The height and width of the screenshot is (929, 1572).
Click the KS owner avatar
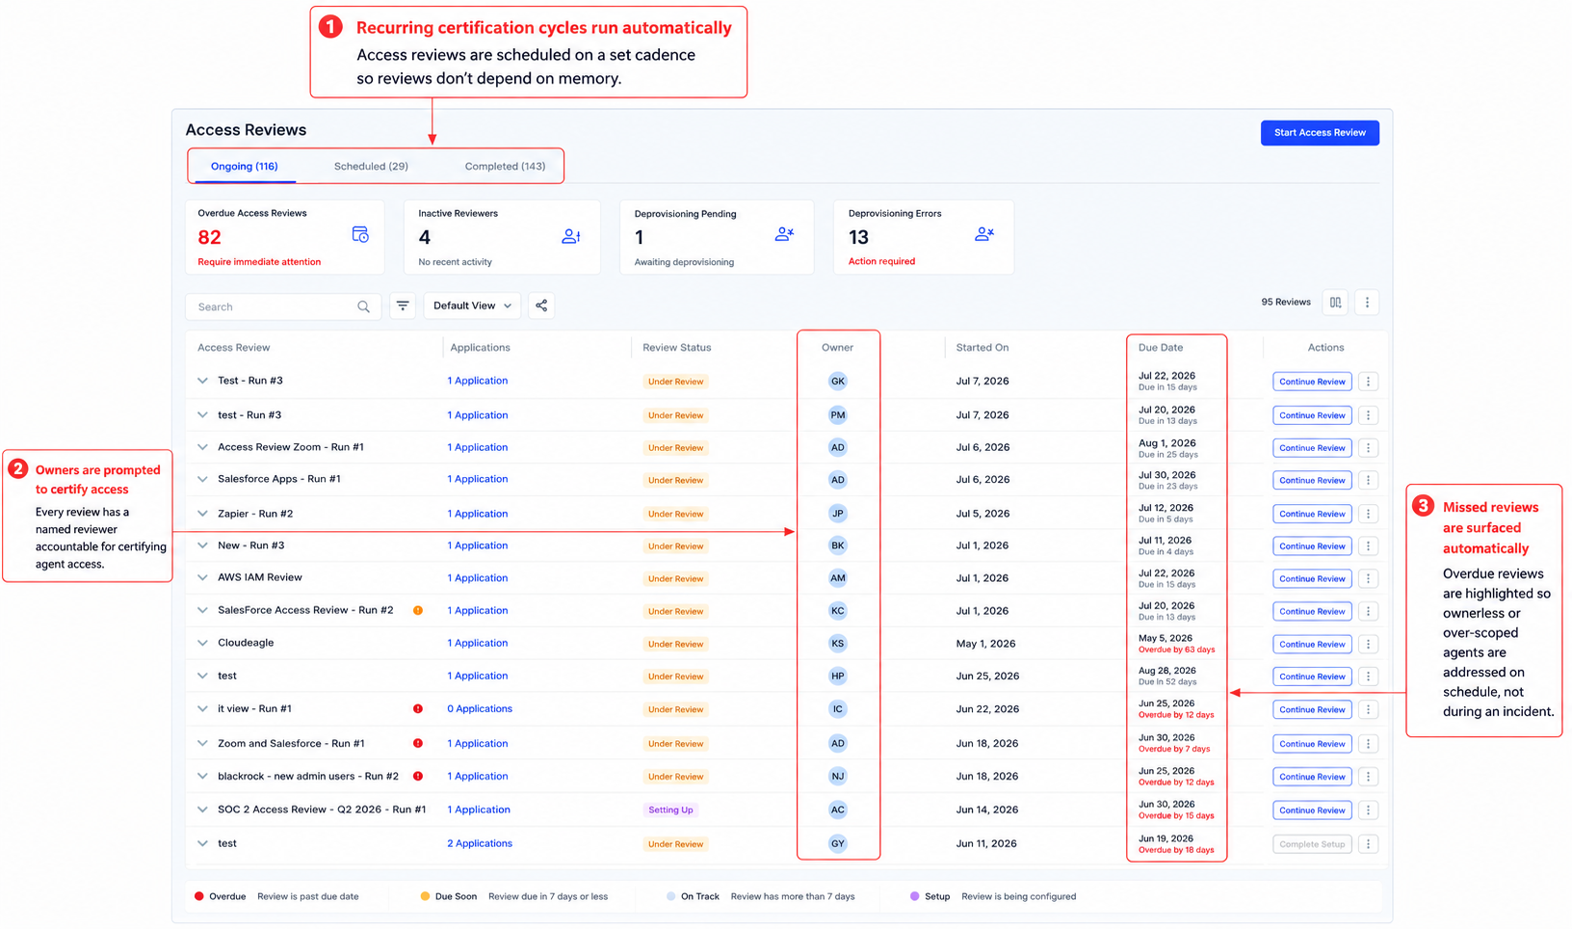[x=838, y=644]
